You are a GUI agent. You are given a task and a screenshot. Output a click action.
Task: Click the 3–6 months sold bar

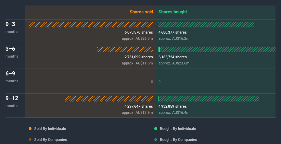pyautogui.click(x=125, y=49)
